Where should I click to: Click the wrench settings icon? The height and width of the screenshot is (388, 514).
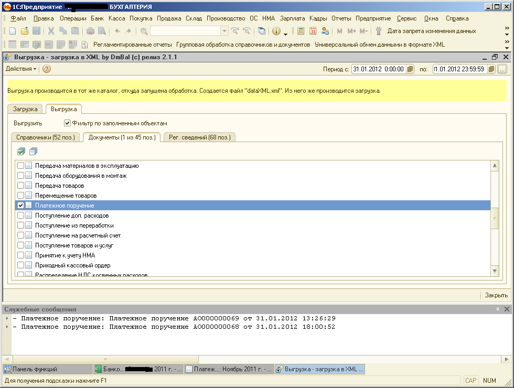(379, 31)
